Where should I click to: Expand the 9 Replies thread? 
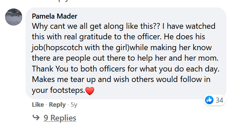click(x=60, y=118)
